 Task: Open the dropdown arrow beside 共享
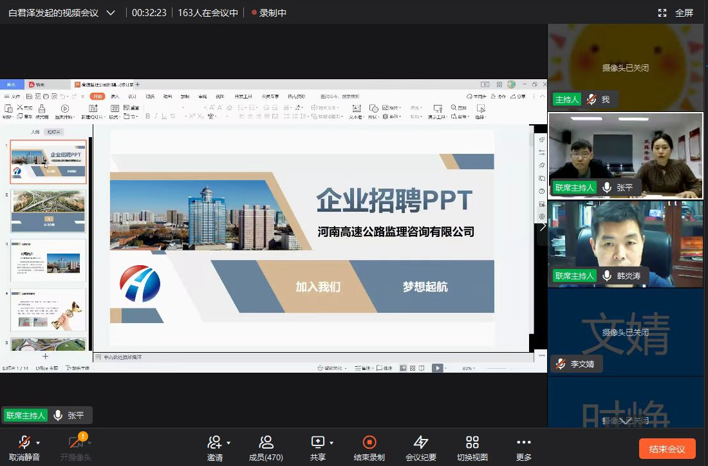331,443
